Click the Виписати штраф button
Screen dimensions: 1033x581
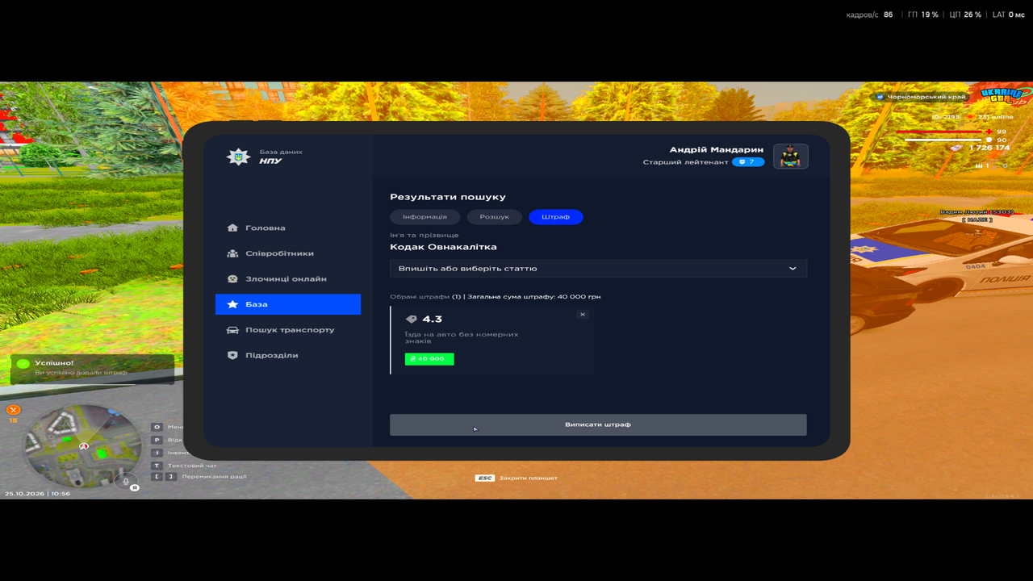[x=598, y=424]
